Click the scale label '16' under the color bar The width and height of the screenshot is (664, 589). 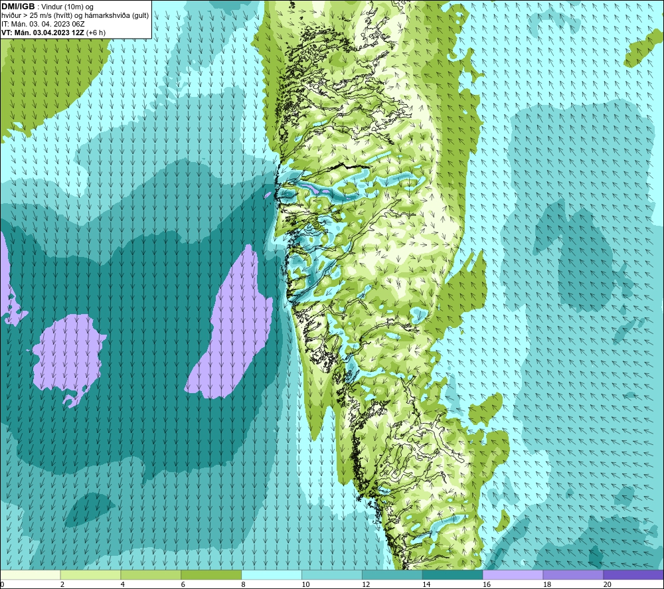click(487, 585)
